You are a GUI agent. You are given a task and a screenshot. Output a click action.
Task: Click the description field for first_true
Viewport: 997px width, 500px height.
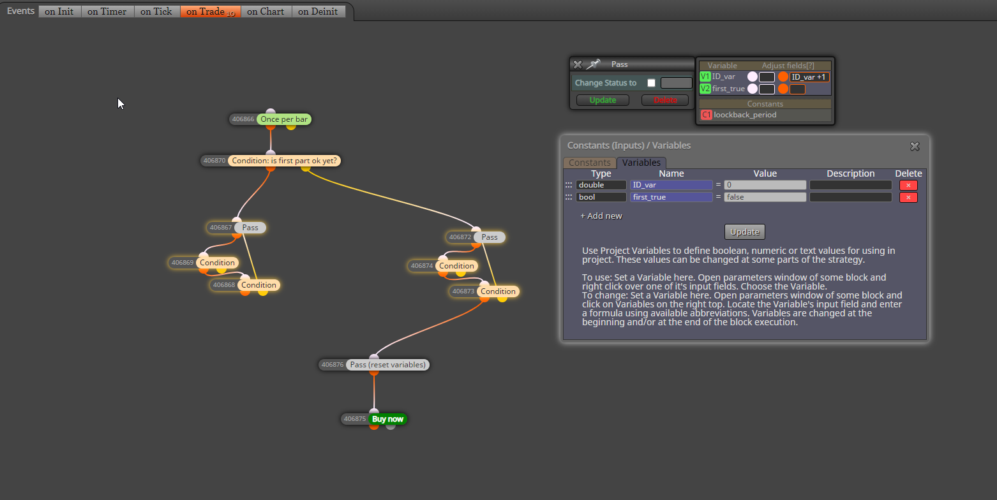coord(851,197)
